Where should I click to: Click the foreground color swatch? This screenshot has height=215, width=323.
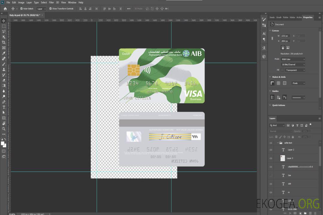pyautogui.click(x=3, y=143)
